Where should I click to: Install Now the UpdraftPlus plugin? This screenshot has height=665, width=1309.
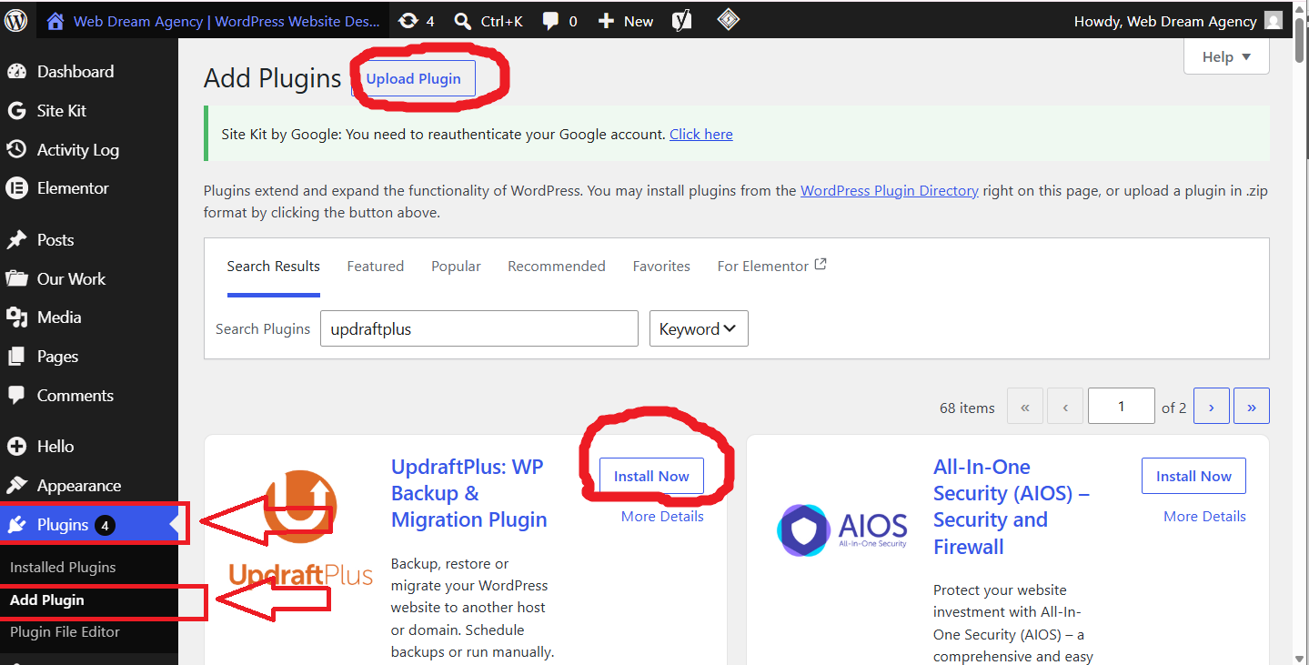651,476
